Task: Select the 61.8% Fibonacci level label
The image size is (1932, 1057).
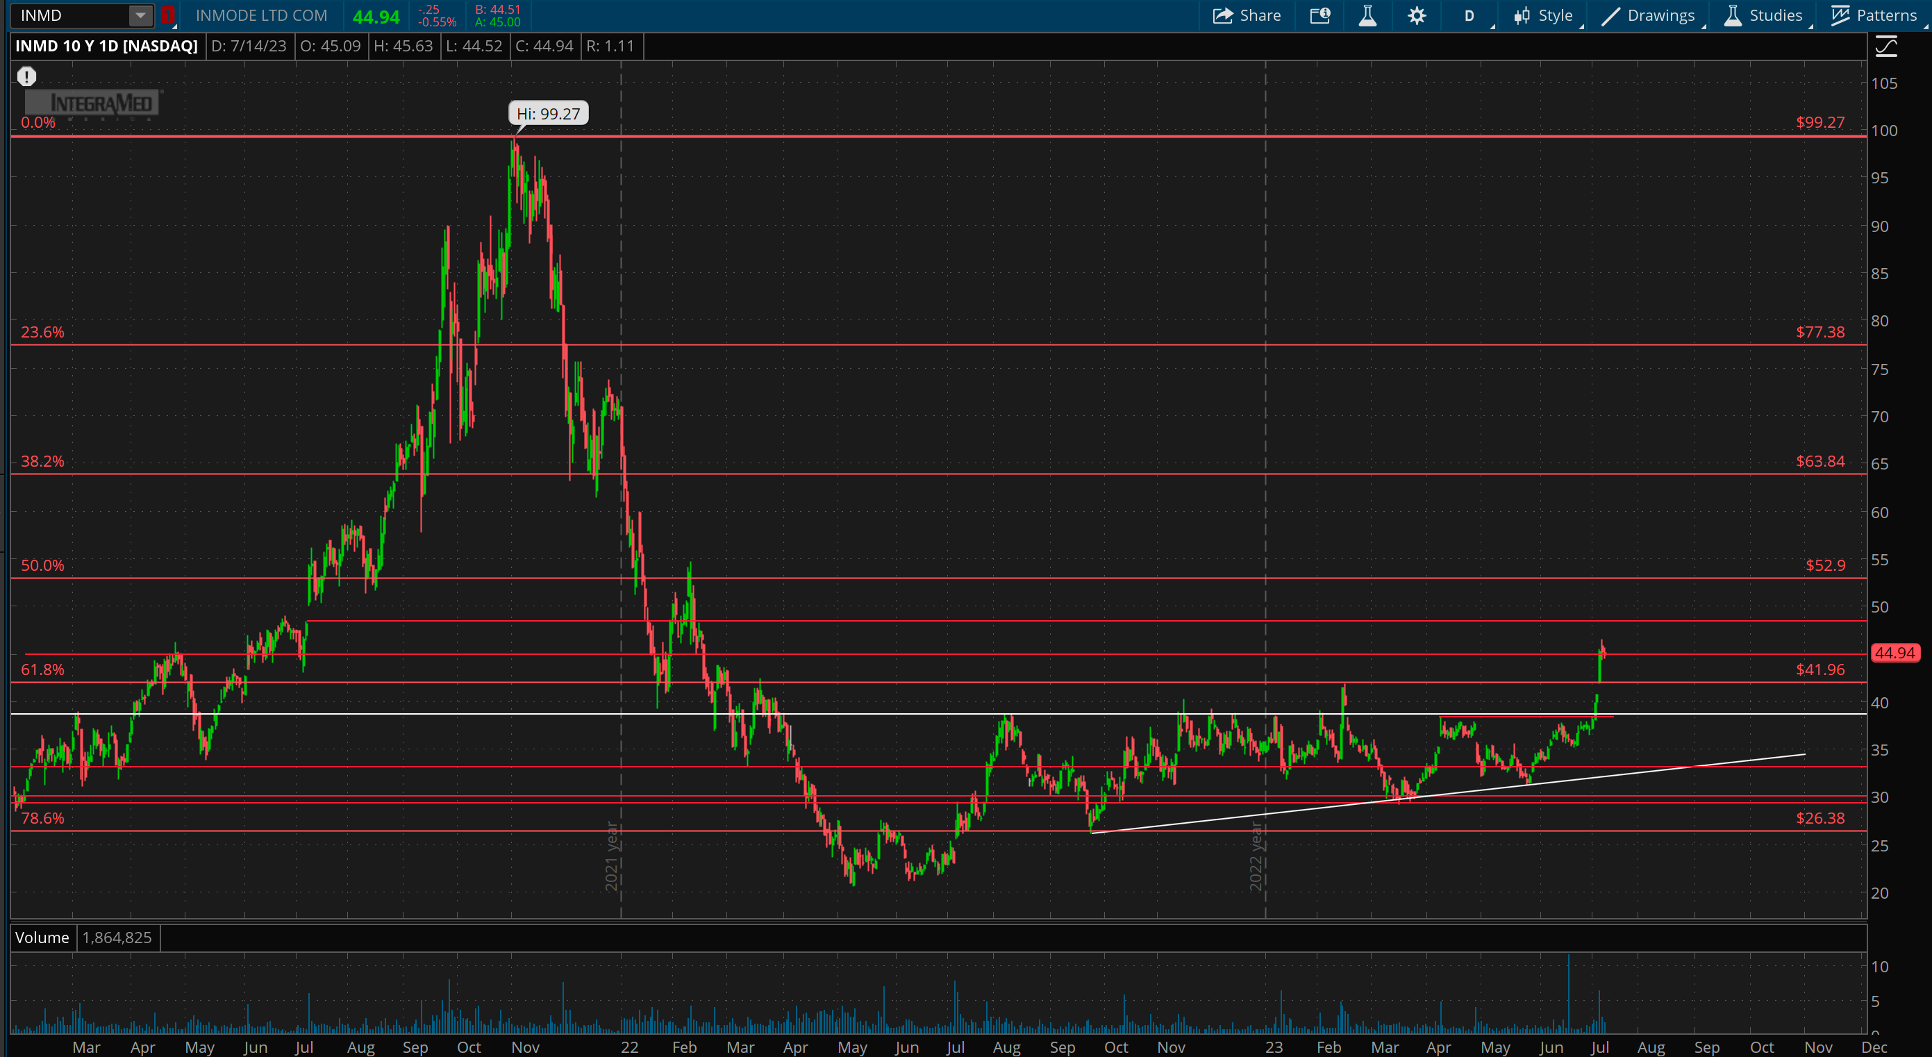Action: pyautogui.click(x=43, y=669)
